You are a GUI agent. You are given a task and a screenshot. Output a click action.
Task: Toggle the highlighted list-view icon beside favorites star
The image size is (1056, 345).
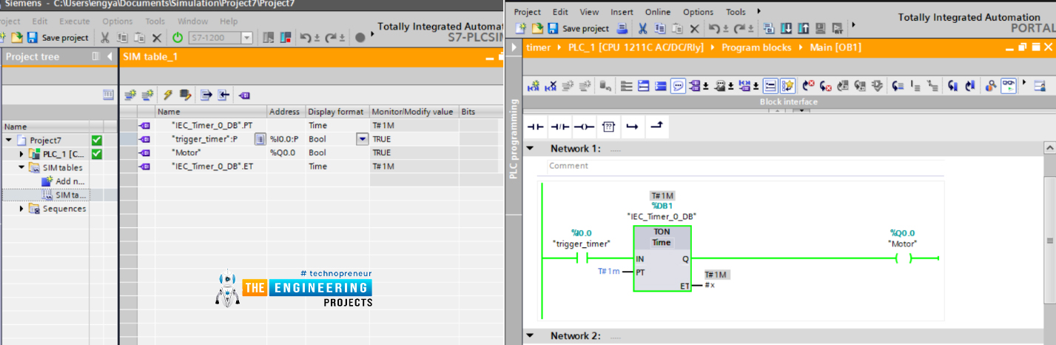770,87
